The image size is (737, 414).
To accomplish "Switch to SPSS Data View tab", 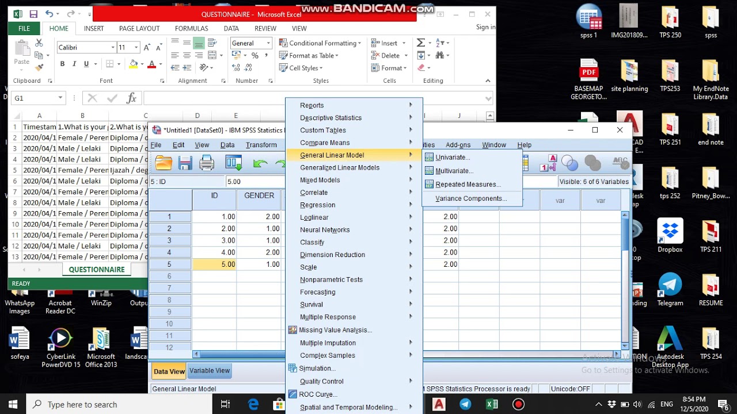I will click(x=169, y=371).
